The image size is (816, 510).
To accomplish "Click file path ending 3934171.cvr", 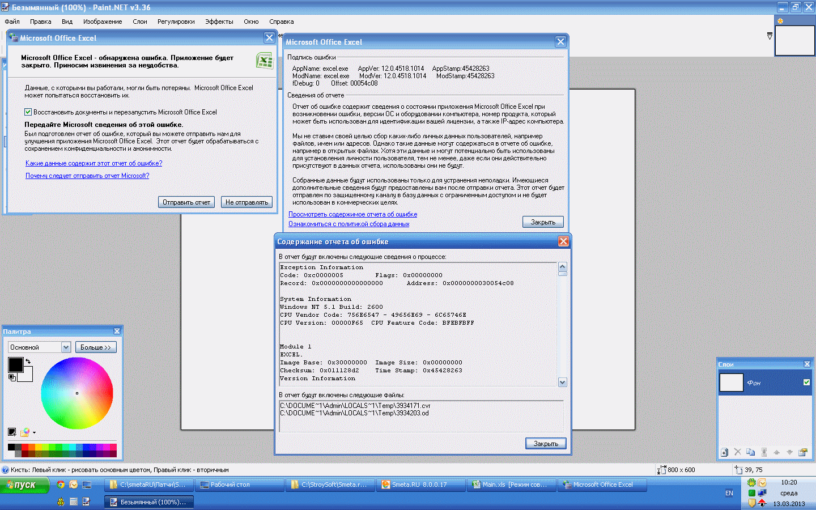I will click(355, 406).
